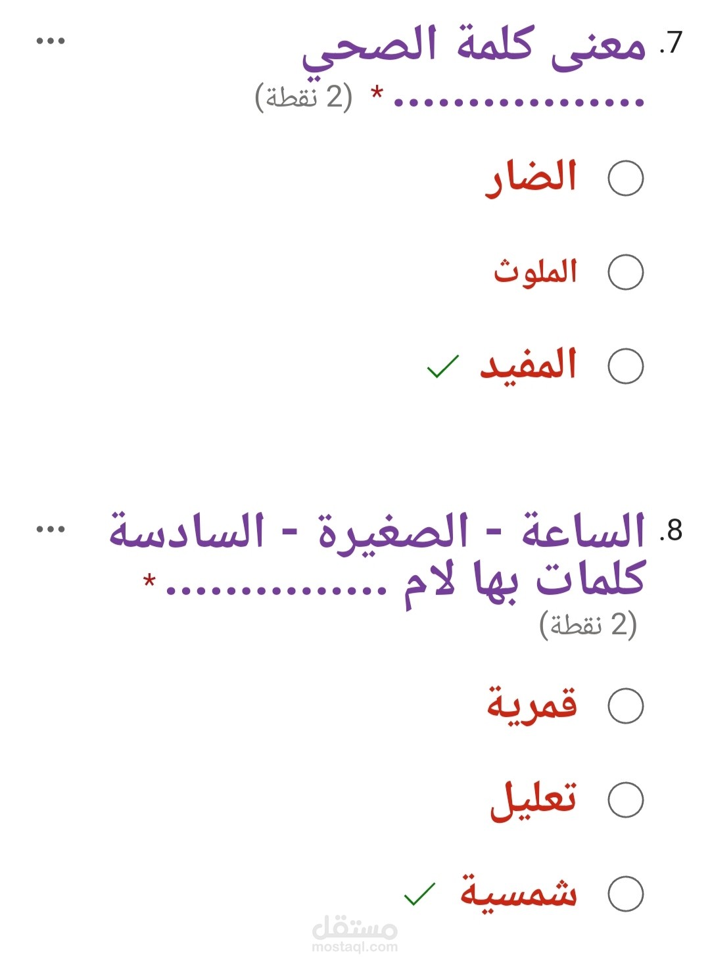
Task: Pick the شمسية radio button
Action: [625, 894]
